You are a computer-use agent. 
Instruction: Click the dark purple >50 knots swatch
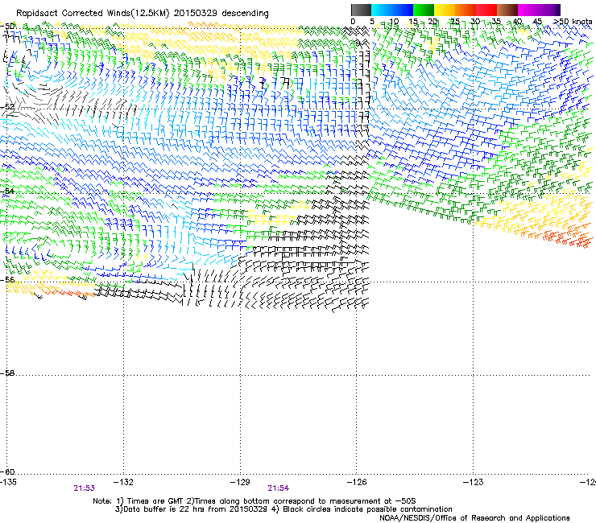click(558, 10)
